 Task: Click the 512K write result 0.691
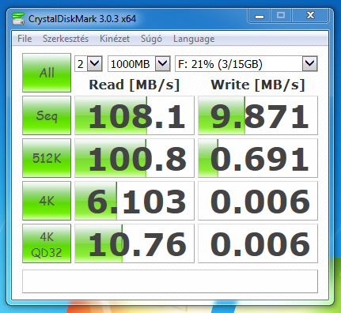258,158
